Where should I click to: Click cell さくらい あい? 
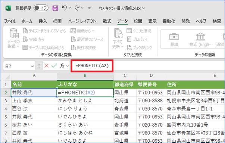pos(85,125)
